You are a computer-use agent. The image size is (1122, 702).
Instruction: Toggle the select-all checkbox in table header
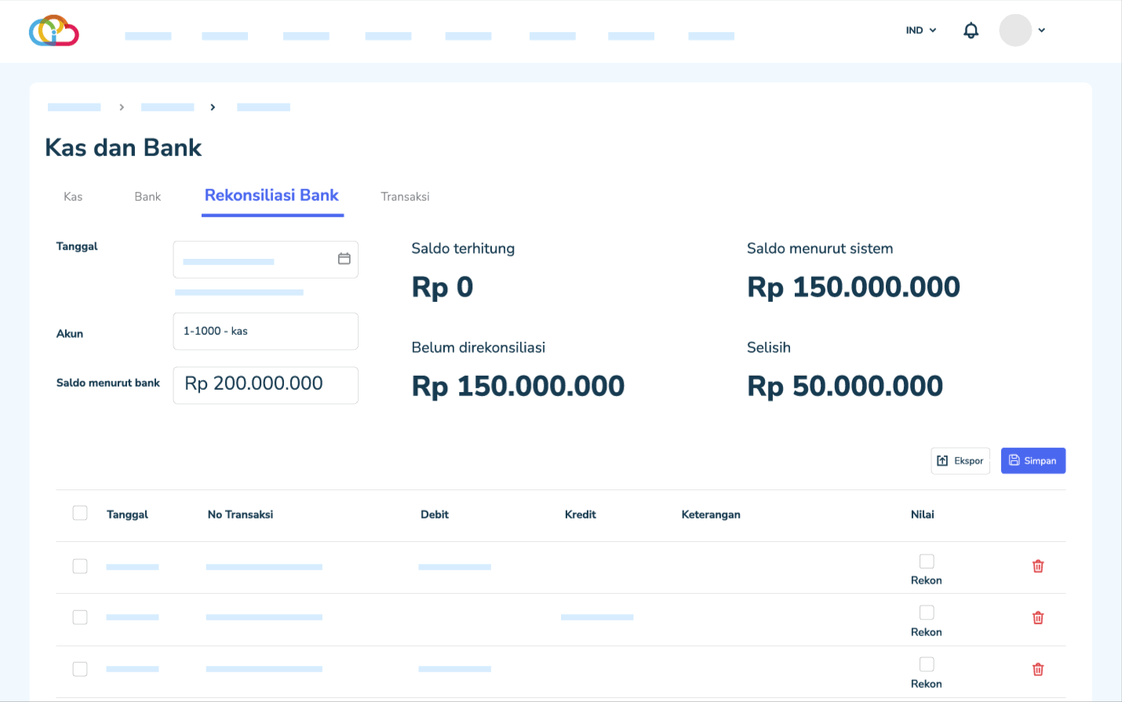point(80,513)
